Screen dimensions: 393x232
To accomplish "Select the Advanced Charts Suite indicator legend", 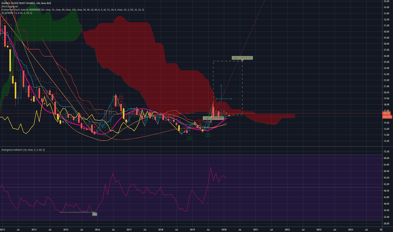I will (x=73, y=10).
